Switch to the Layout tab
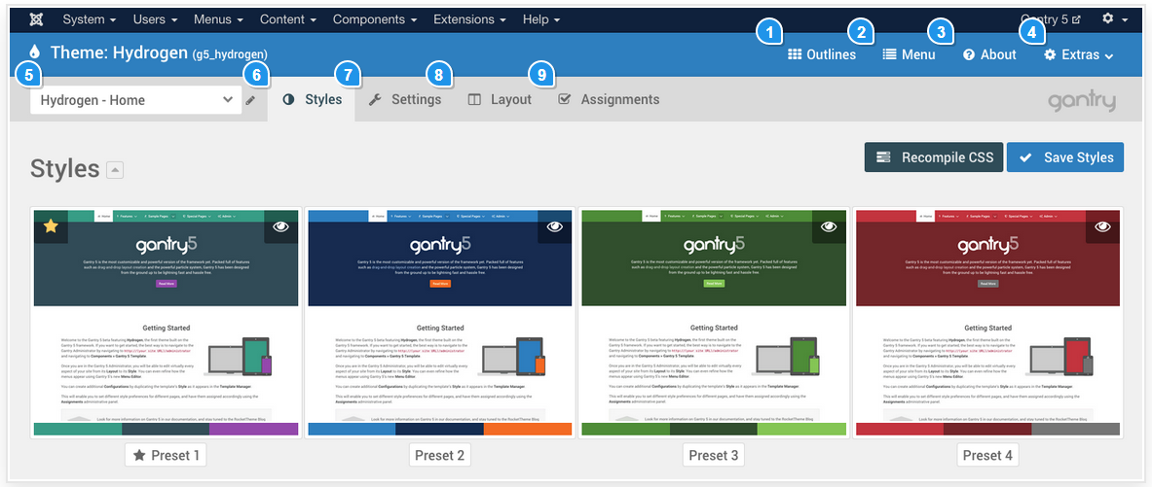 click(500, 99)
